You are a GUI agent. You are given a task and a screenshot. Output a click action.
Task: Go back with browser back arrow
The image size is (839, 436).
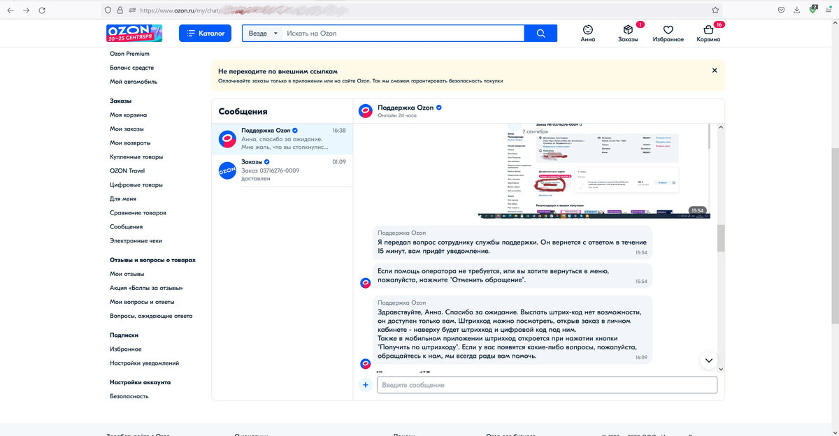[x=10, y=10]
